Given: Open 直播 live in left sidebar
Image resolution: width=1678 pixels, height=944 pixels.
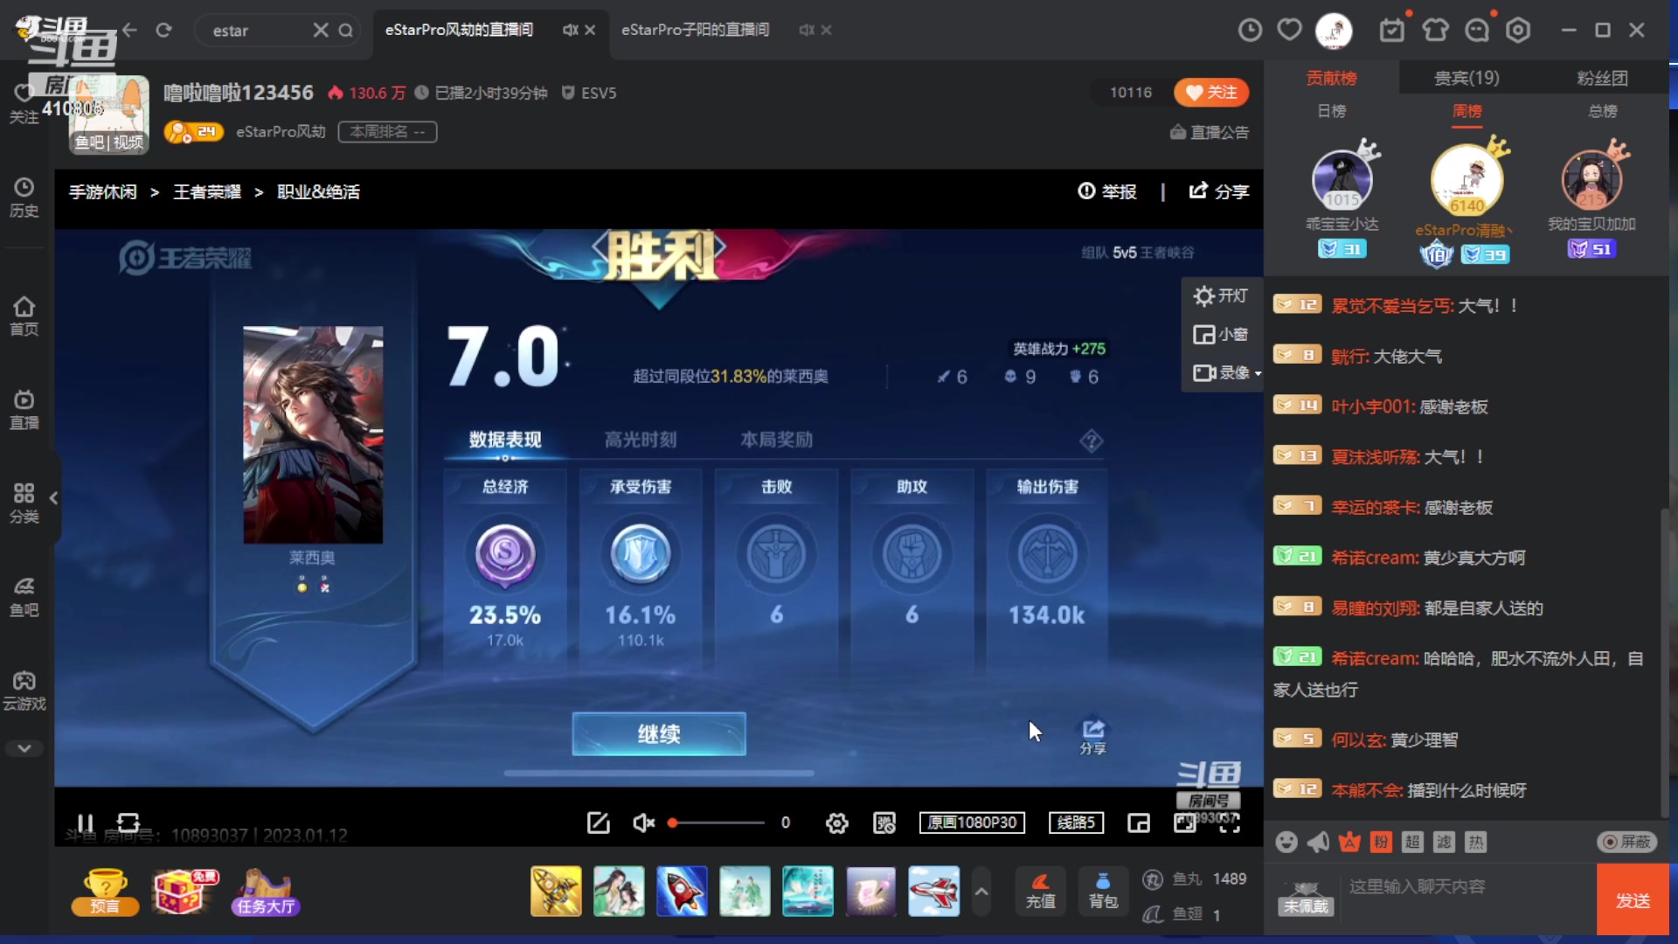Looking at the screenshot, I should (x=24, y=410).
